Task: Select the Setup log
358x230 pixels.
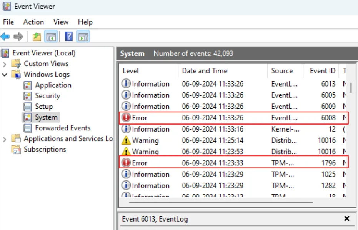Action: [44, 107]
